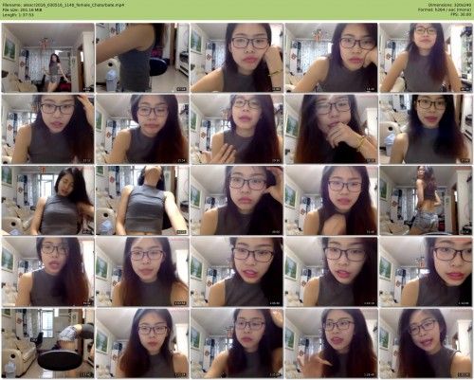Open thumbnail of person standing far back in room
Screen dimensions: 474x380
pyautogui.click(x=47, y=58)
